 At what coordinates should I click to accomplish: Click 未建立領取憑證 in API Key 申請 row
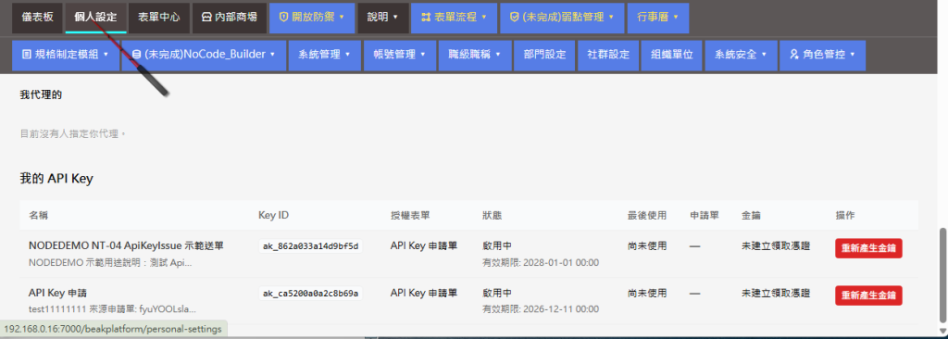pyautogui.click(x=776, y=293)
